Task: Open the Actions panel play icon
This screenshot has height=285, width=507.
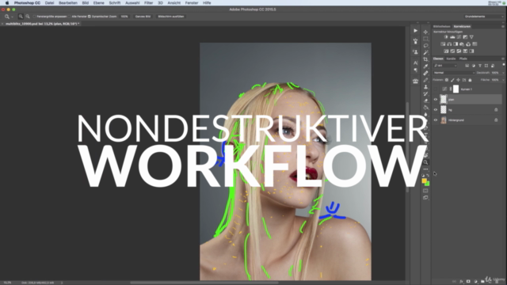Action: pyautogui.click(x=415, y=31)
